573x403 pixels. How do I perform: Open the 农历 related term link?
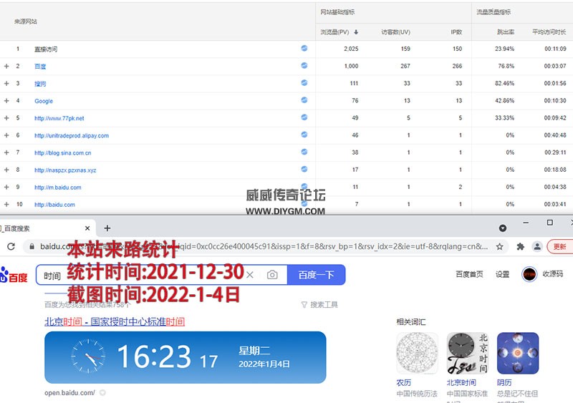point(404,382)
